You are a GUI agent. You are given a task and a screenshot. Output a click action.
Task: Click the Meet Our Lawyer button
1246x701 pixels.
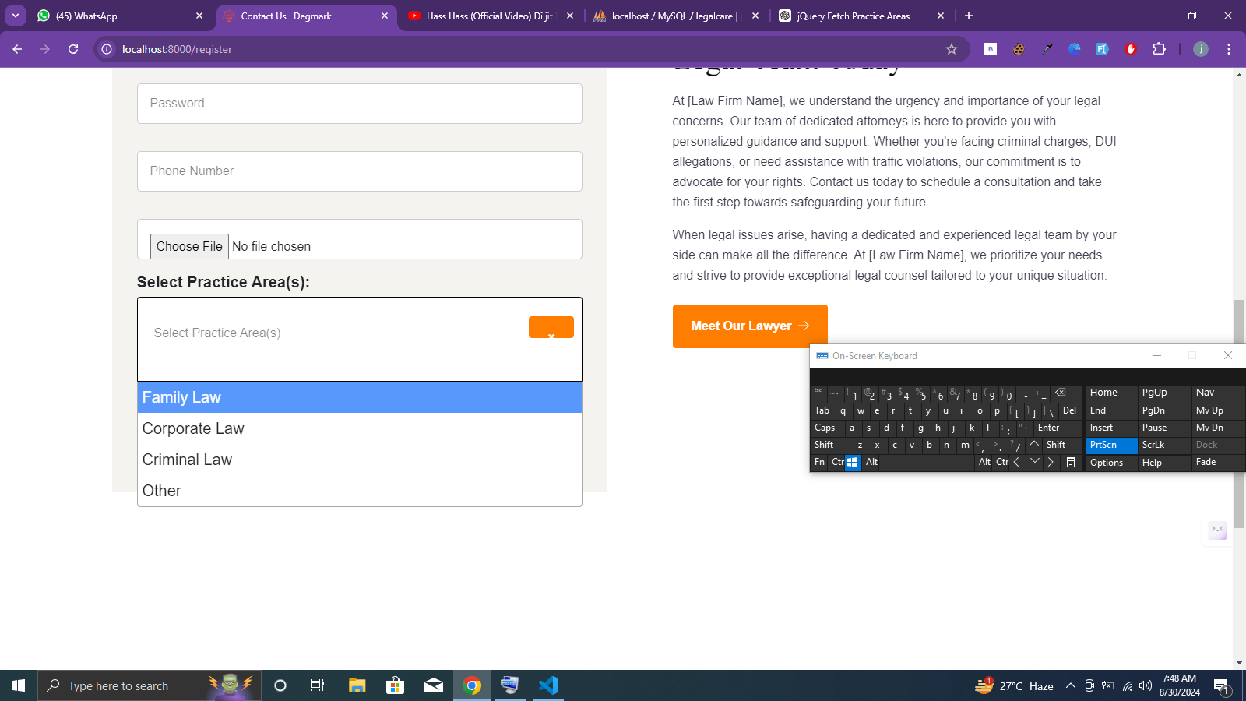pyautogui.click(x=749, y=326)
